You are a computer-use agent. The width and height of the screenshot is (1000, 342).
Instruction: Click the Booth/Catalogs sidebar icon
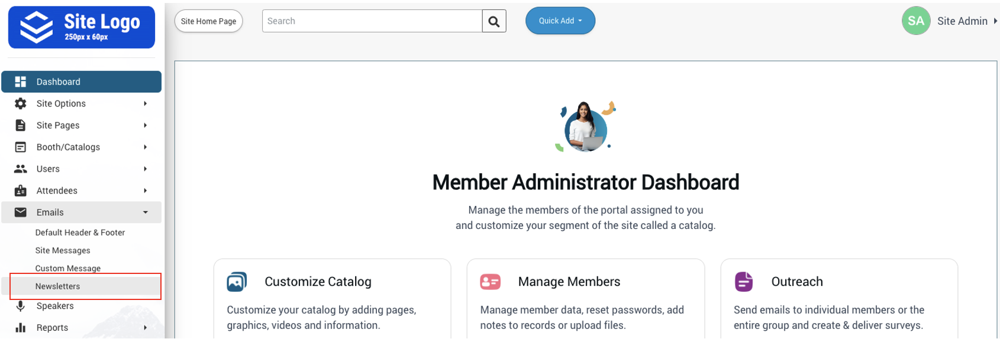tap(21, 147)
